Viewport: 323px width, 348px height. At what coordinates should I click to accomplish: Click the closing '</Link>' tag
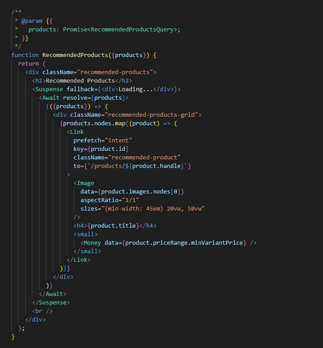(79, 260)
